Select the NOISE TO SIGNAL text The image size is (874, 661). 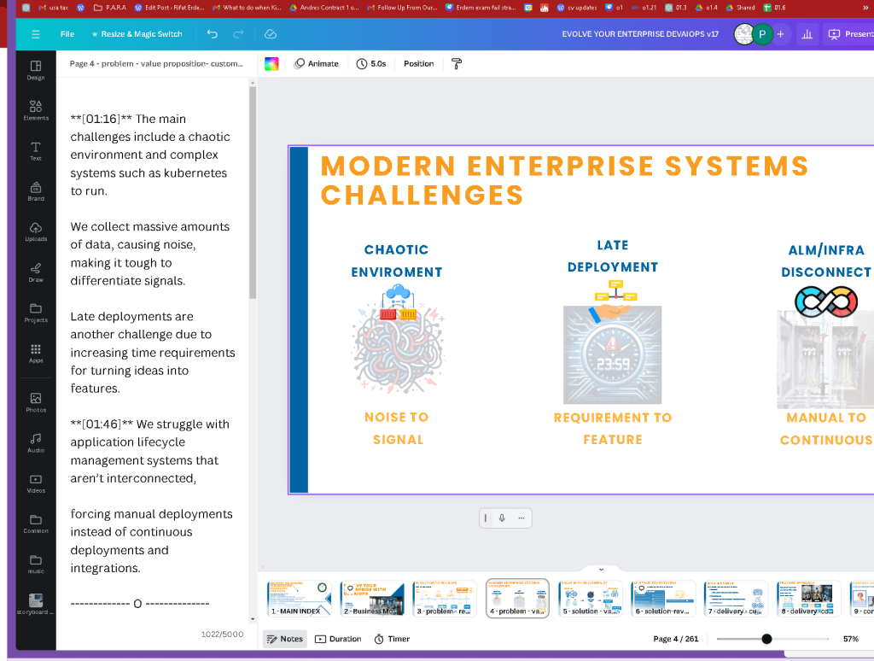[x=397, y=428]
